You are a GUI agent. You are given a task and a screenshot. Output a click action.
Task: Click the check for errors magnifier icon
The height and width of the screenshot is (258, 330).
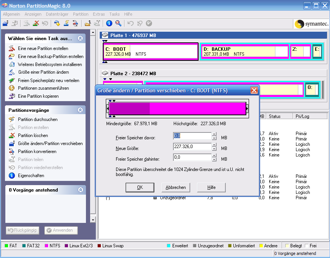(118, 23)
